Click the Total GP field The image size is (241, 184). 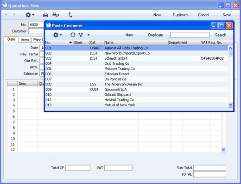click(x=78, y=168)
